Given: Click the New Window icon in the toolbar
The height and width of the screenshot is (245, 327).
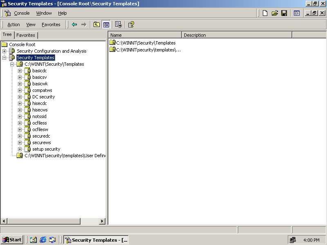Looking at the screenshot, I should (297, 13).
